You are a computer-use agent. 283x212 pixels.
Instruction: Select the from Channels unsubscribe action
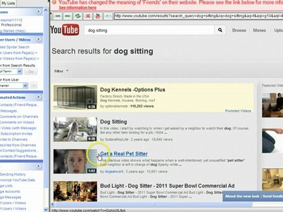coord(18,145)
